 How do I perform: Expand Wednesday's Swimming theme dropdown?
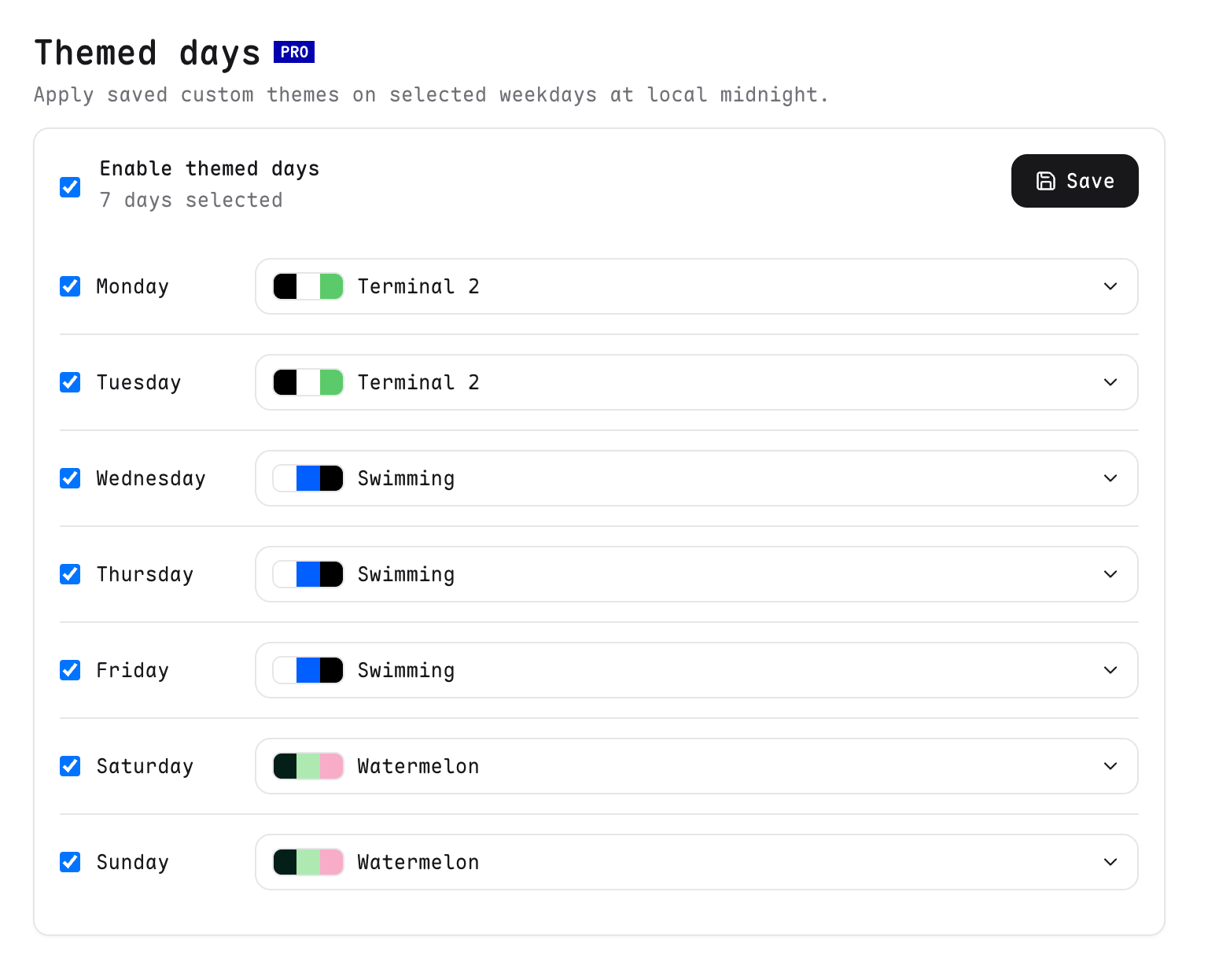point(697,478)
